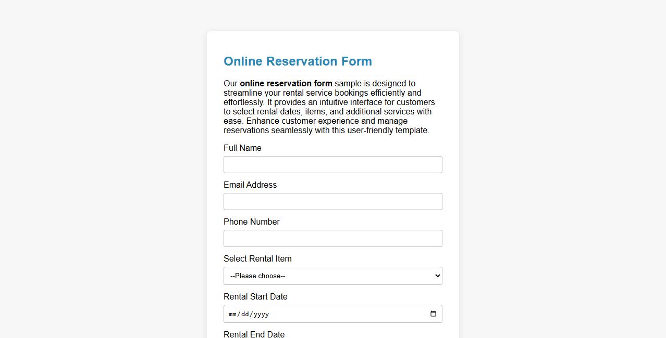Screen dimensions: 666x338
Task: Click the dd day segment of the start date
Action: pos(245,314)
